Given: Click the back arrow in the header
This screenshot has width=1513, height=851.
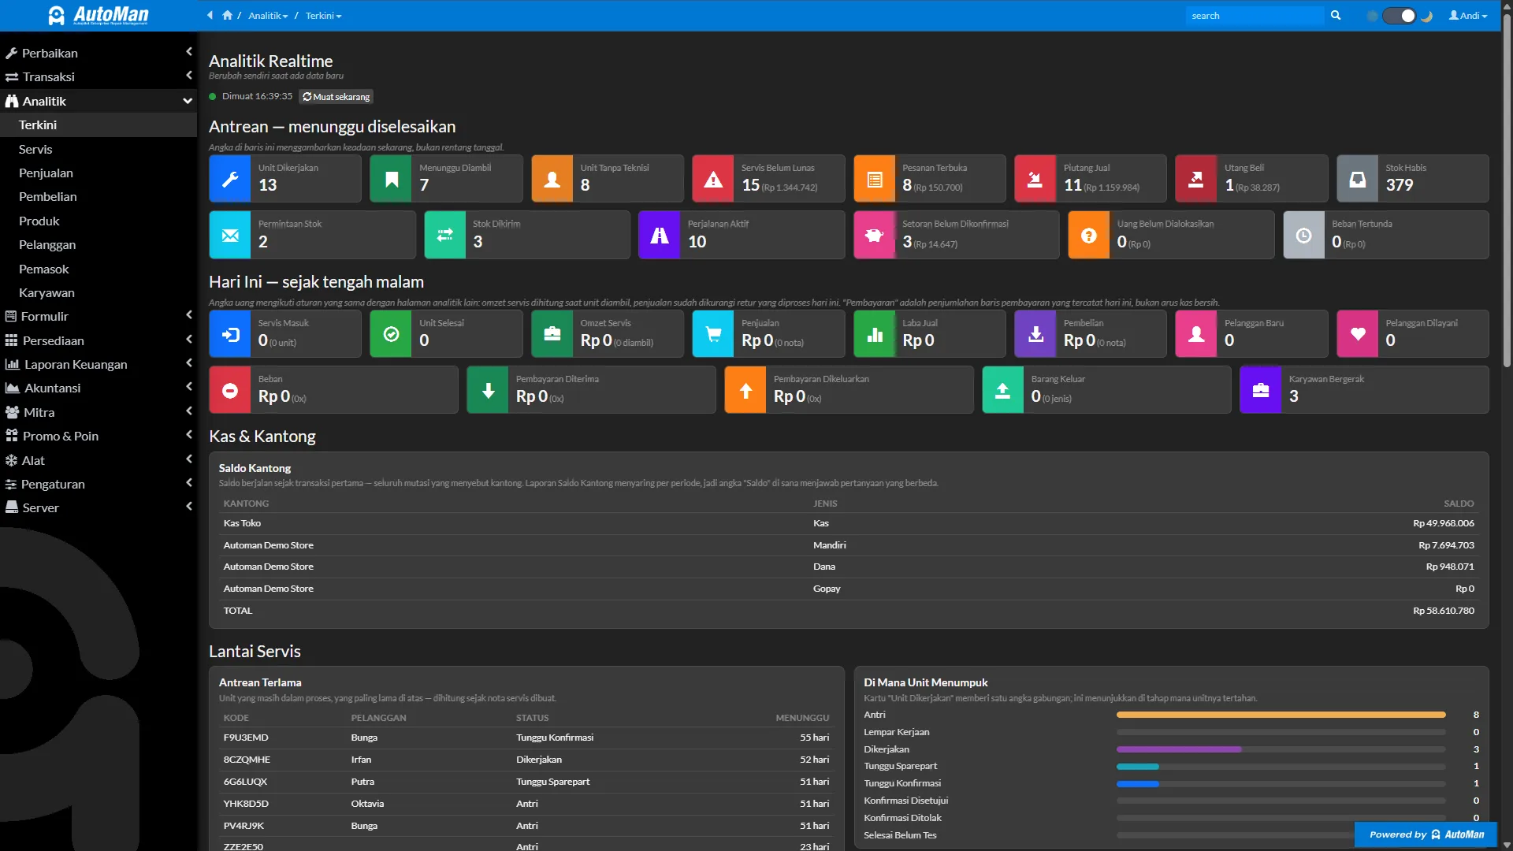Looking at the screenshot, I should coord(210,16).
